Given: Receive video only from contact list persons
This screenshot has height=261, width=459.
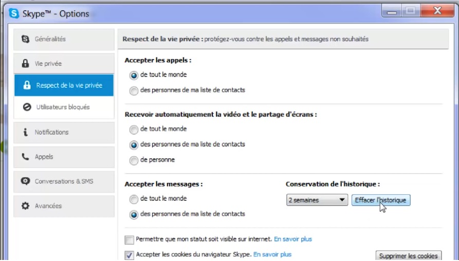Looking at the screenshot, I should [x=134, y=145].
